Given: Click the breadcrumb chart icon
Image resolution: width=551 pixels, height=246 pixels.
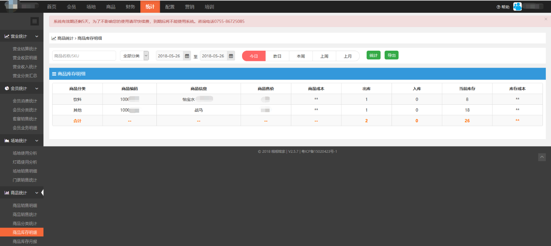Looking at the screenshot, I should point(54,38).
